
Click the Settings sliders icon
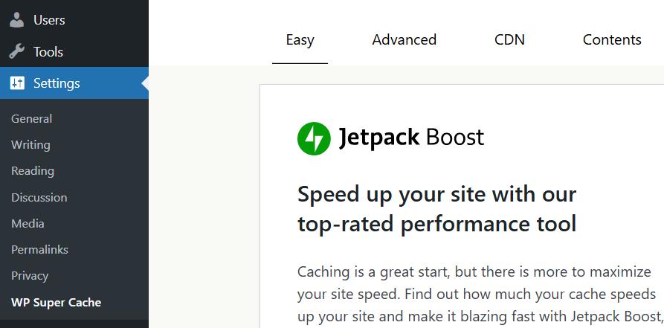(16, 83)
